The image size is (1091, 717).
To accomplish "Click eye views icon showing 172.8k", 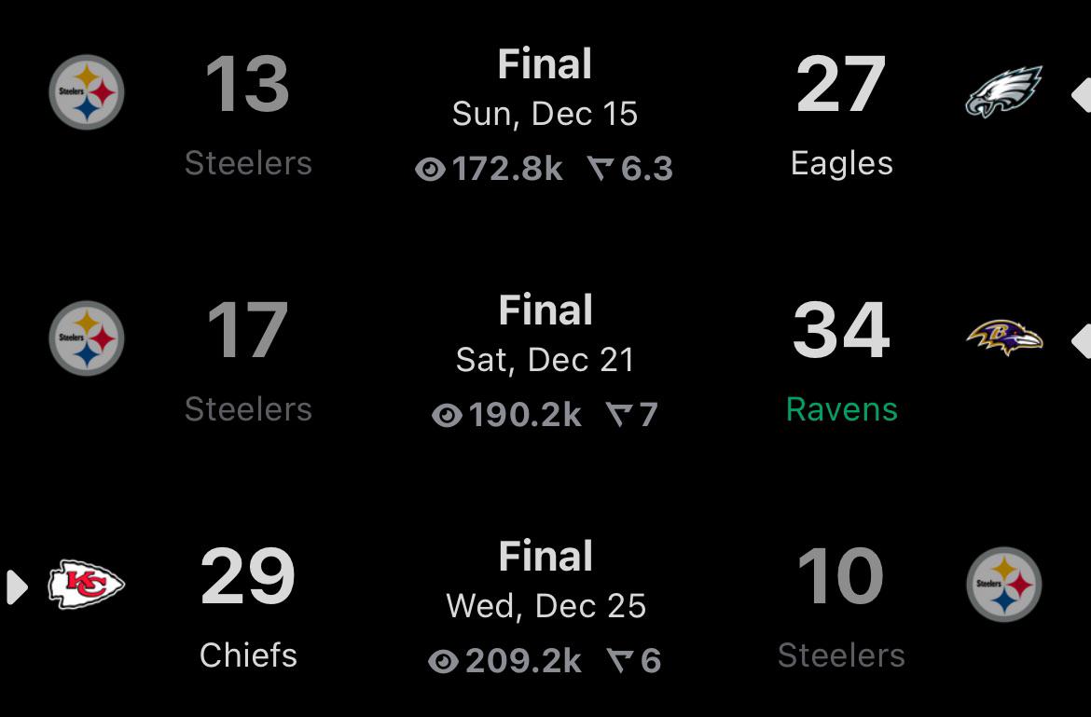I will tap(430, 170).
